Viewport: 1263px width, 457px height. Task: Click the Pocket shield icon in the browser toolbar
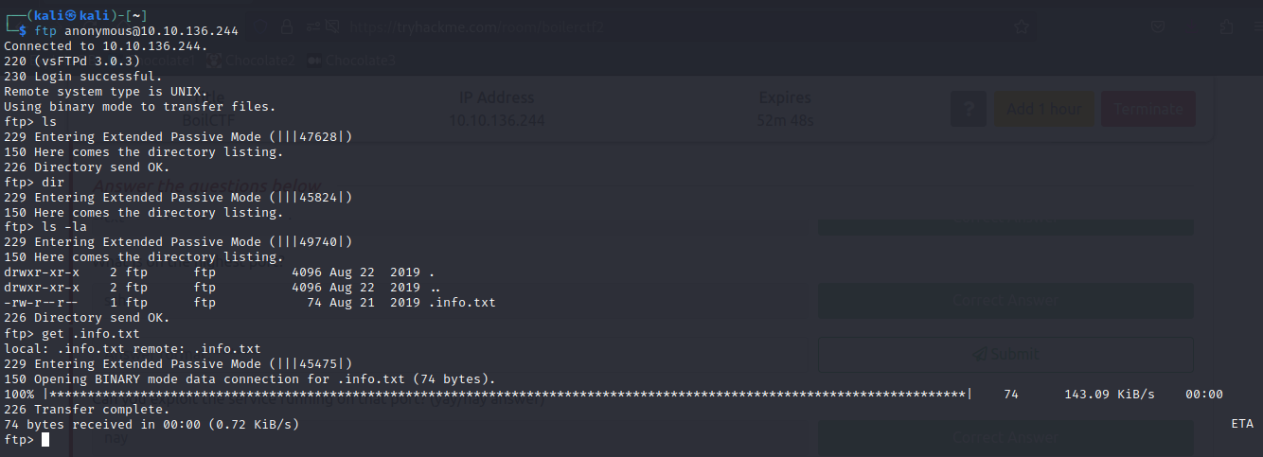tap(1158, 28)
